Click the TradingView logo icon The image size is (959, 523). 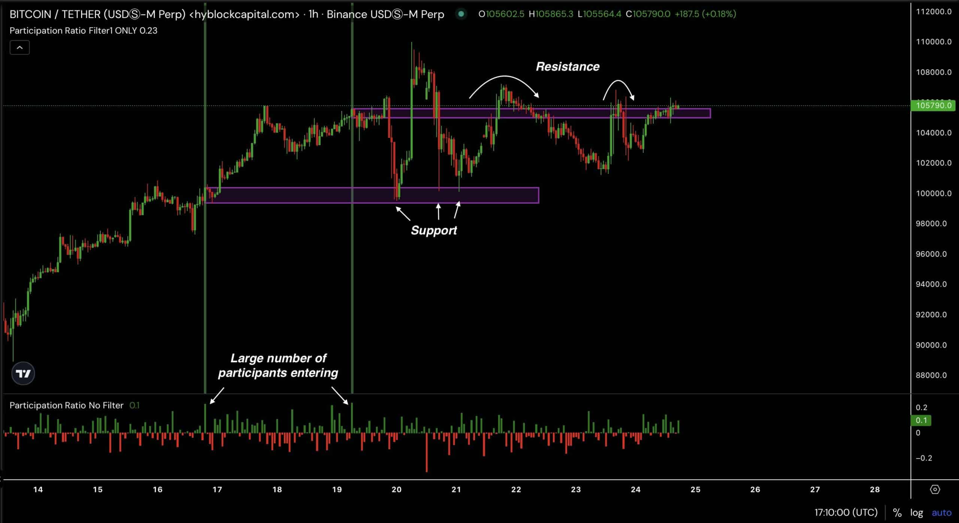tap(23, 374)
